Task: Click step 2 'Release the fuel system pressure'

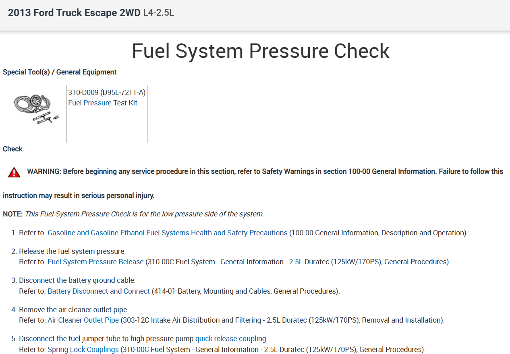Action: point(72,251)
